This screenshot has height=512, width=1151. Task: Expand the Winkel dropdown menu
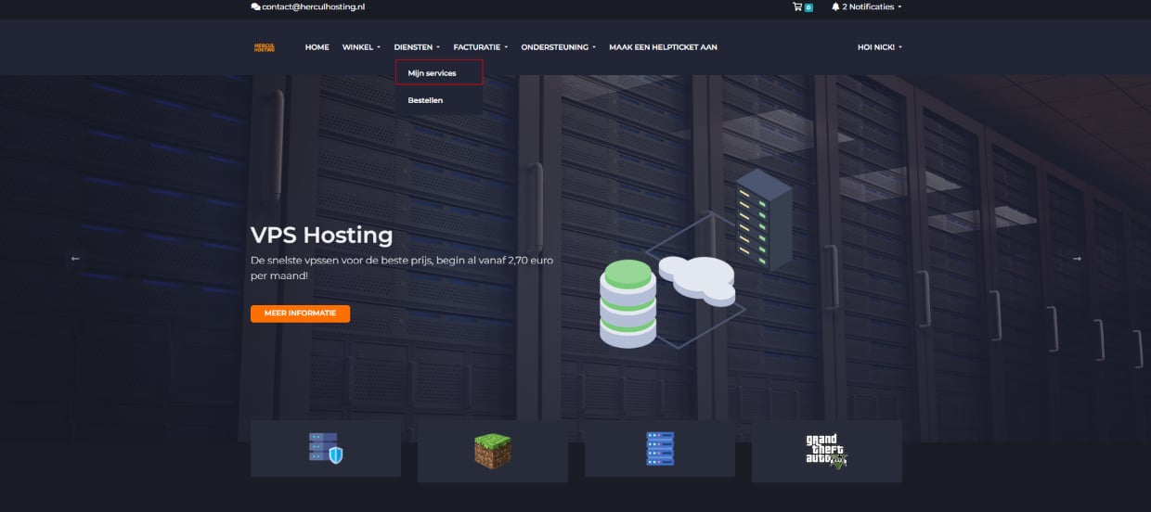[x=361, y=47]
